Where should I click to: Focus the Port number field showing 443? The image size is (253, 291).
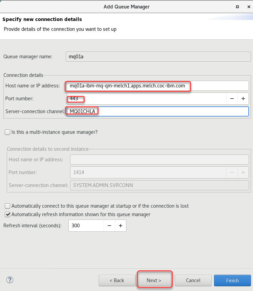(146, 99)
